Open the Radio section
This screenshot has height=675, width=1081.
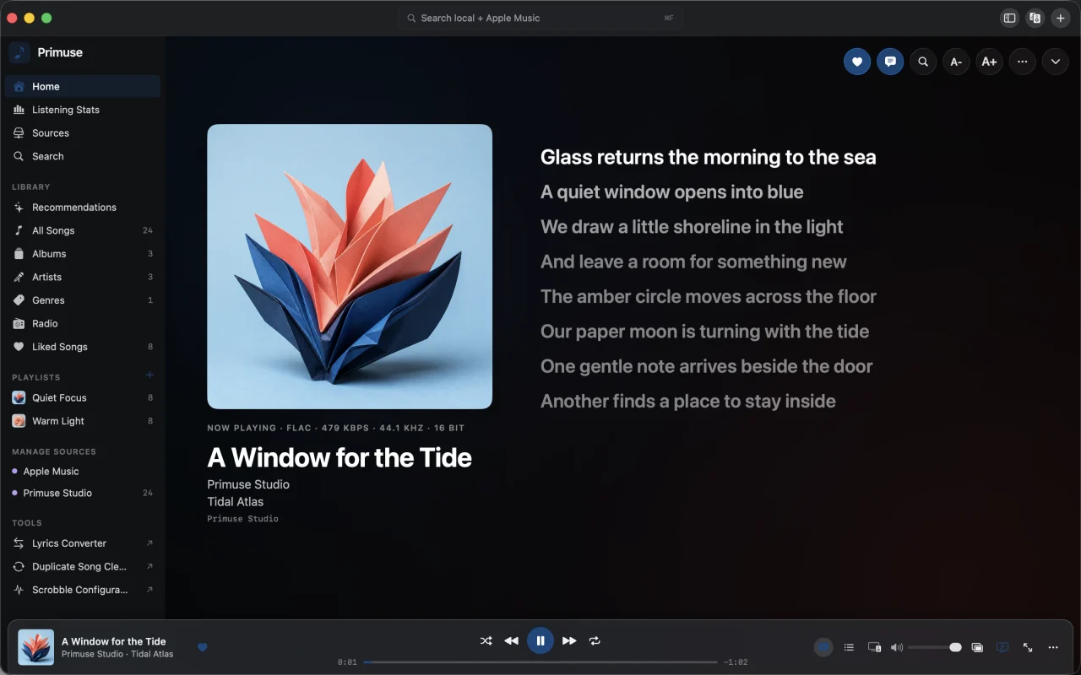coord(83,324)
